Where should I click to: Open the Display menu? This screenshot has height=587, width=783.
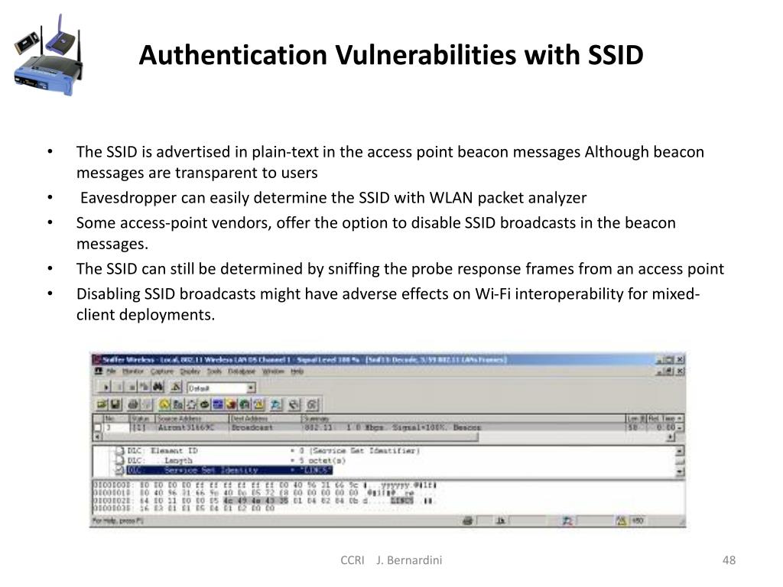190,371
